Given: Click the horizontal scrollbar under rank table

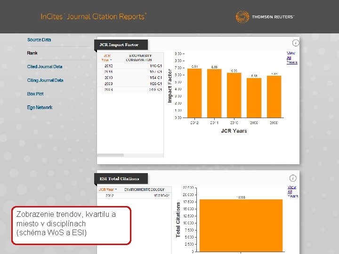Looking at the screenshot, I should tap(111, 155).
